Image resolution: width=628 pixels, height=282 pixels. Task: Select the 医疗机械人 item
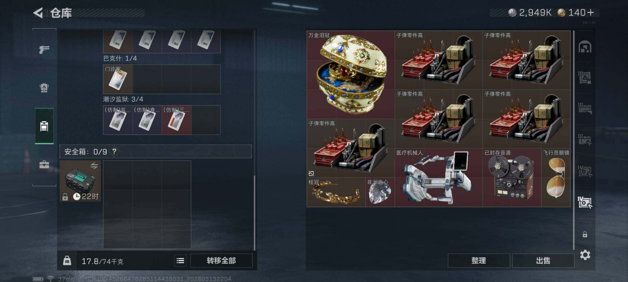click(x=439, y=178)
